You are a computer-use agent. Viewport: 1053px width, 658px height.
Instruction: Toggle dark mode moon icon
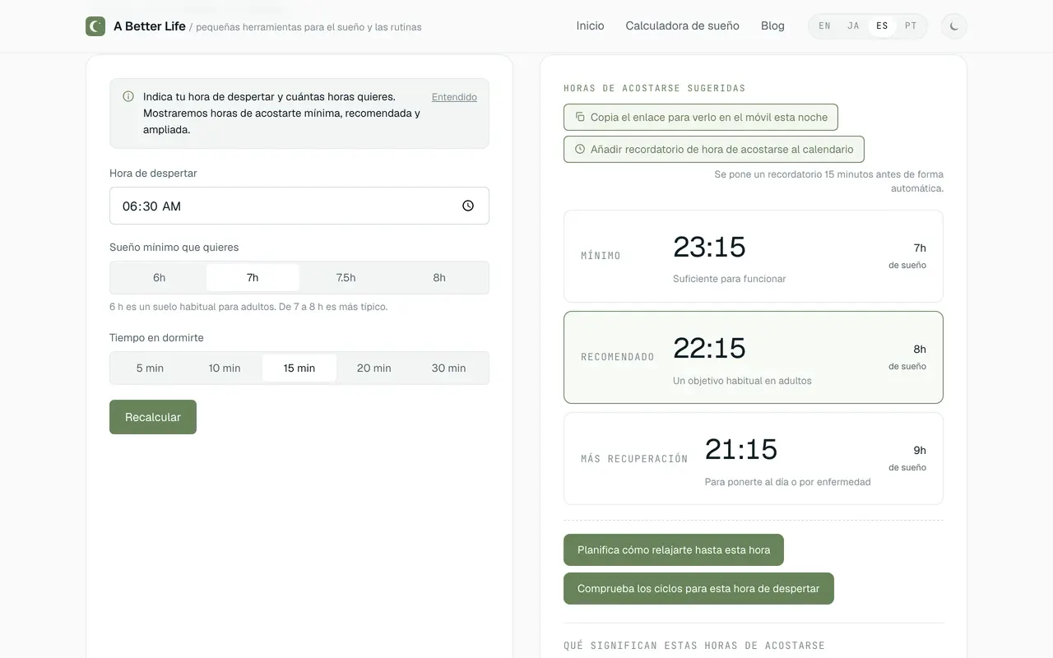click(954, 26)
